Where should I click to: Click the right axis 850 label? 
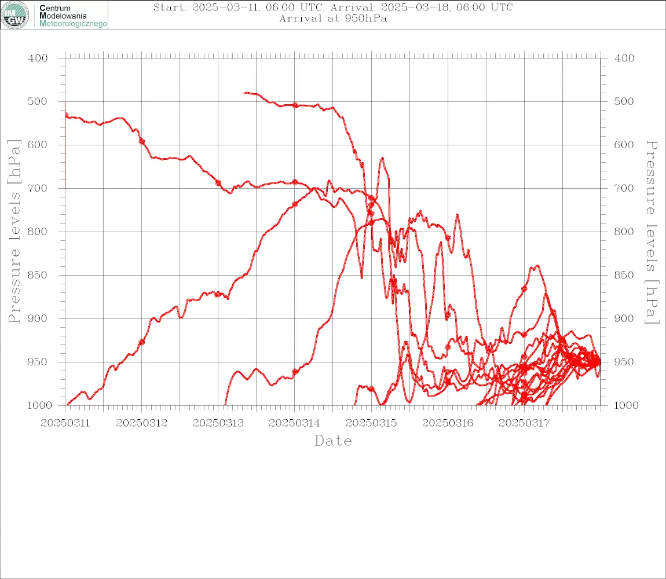[x=624, y=275]
